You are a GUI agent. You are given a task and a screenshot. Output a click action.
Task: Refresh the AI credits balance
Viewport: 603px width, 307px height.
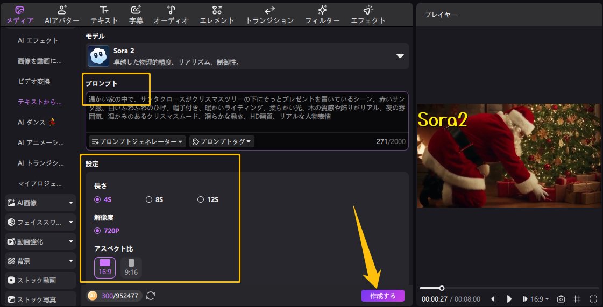tap(151, 296)
